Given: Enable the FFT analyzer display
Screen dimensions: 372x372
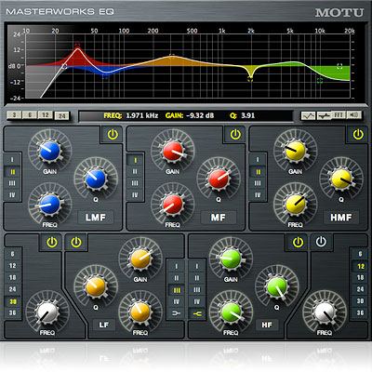Looking at the screenshot, I should [x=339, y=115].
